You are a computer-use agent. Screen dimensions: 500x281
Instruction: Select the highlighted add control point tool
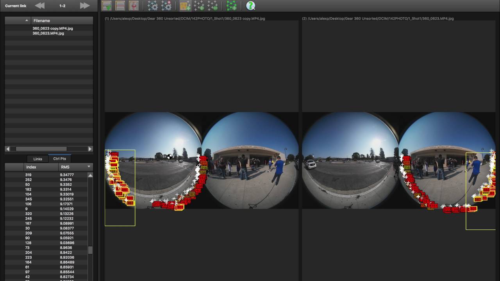click(185, 6)
